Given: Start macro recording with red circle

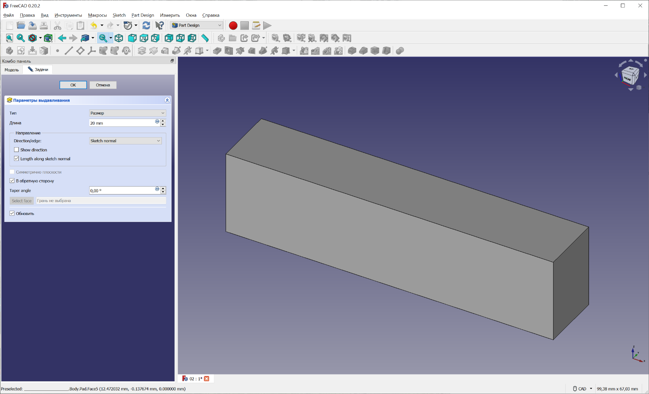Looking at the screenshot, I should coord(233,26).
